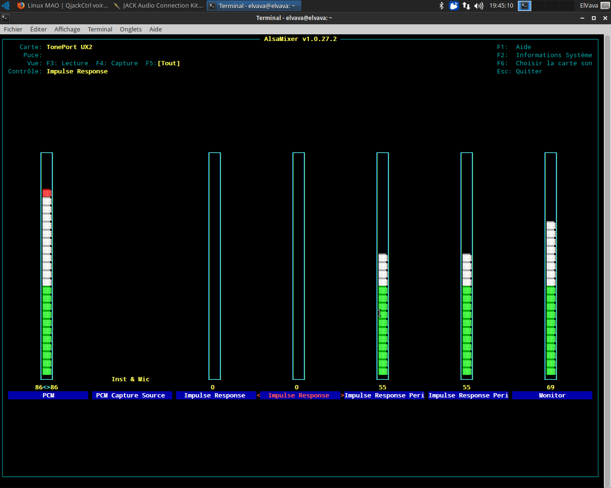Click the terminal icon in the panel workspace area
The image size is (611, 488).
point(525,6)
